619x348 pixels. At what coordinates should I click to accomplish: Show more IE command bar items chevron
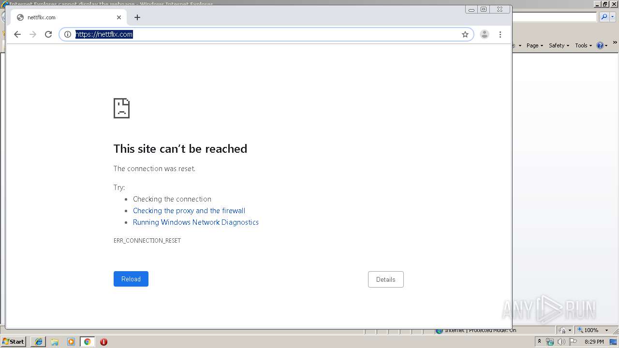[615, 43]
